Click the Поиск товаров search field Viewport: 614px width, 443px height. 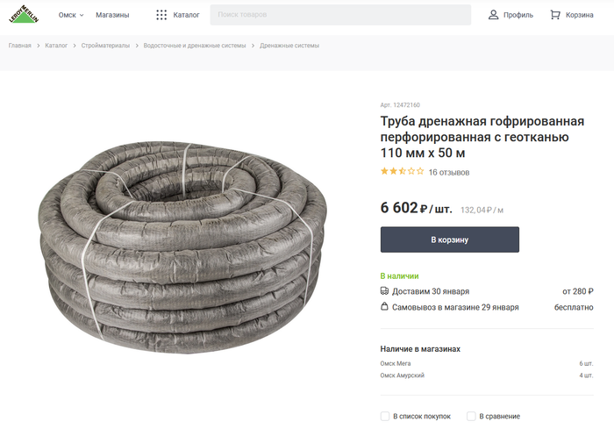pos(340,15)
